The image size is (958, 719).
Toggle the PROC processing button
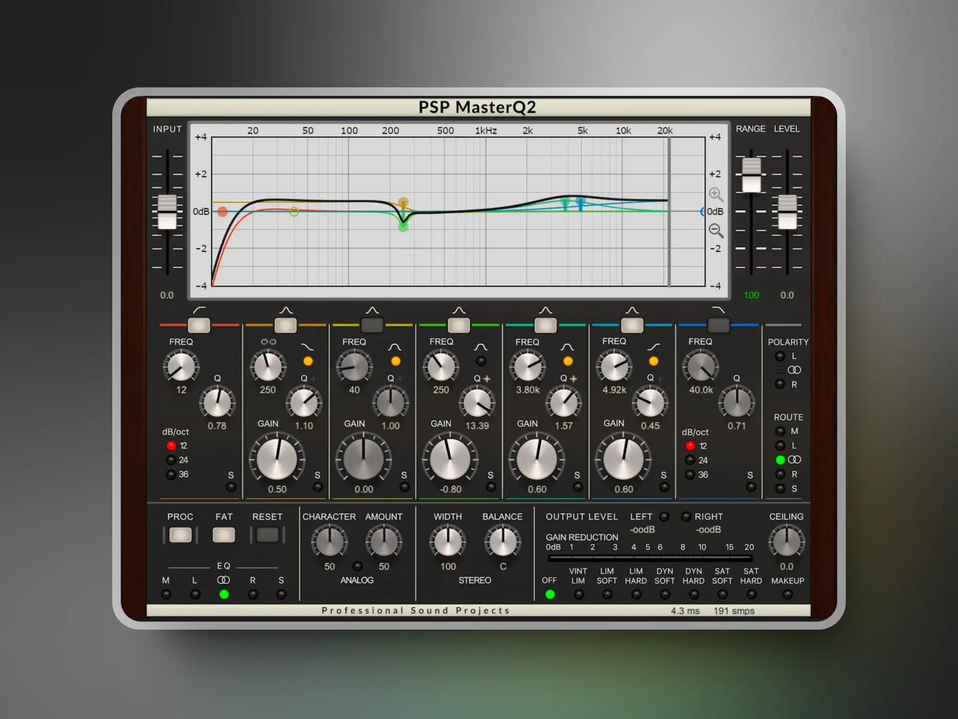180,535
